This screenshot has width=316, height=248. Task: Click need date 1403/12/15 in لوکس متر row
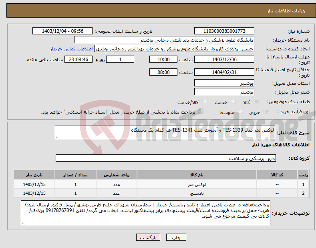[x=34, y=184]
